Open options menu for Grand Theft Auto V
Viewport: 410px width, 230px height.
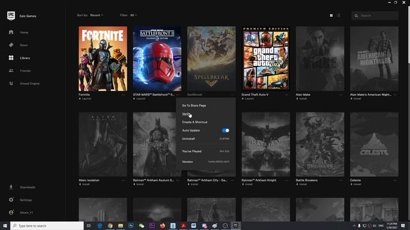[x=286, y=95]
